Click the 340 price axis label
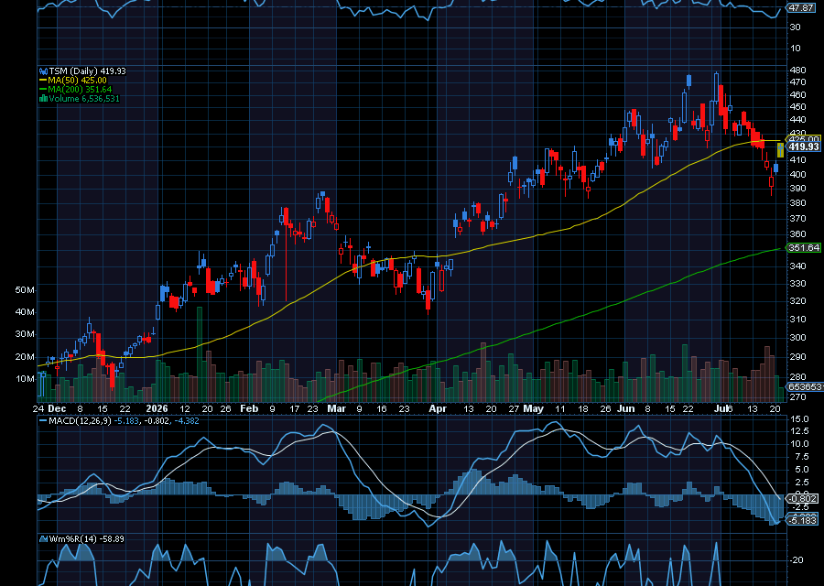824x586 pixels. point(797,266)
